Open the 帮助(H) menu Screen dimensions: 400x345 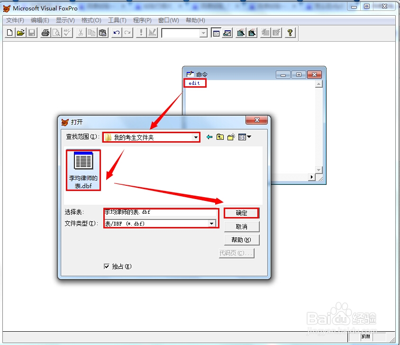point(195,20)
